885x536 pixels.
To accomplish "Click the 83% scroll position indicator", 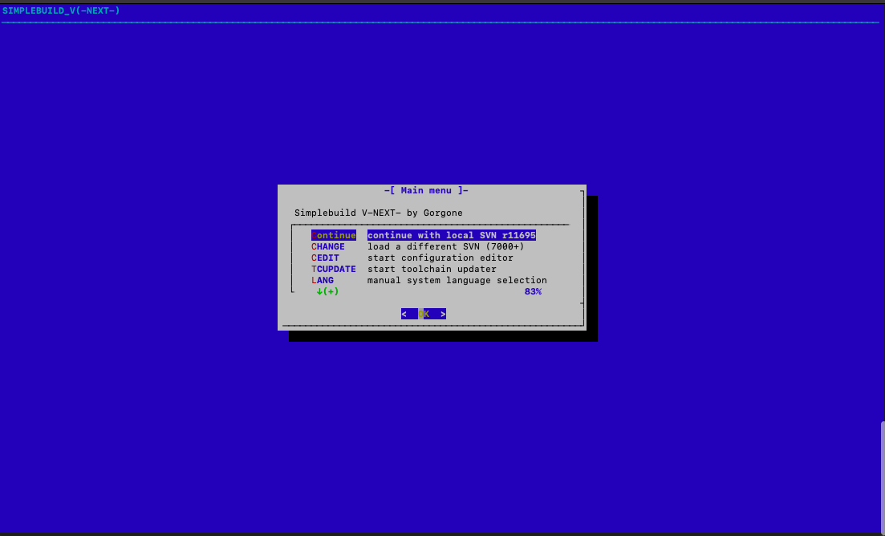I will pyautogui.click(x=533, y=291).
